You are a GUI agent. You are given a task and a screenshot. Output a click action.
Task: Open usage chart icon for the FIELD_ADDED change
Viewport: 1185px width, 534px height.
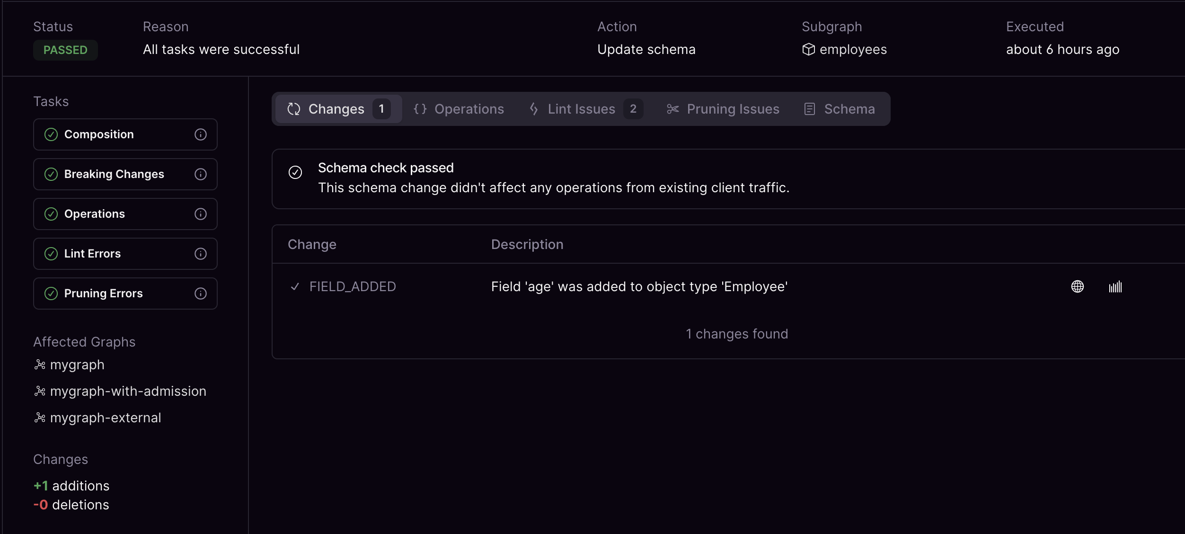1115,286
